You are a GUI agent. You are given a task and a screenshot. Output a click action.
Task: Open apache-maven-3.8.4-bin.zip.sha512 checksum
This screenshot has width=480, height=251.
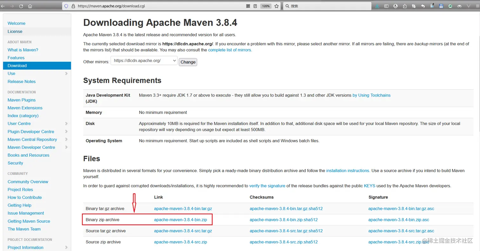(283, 220)
